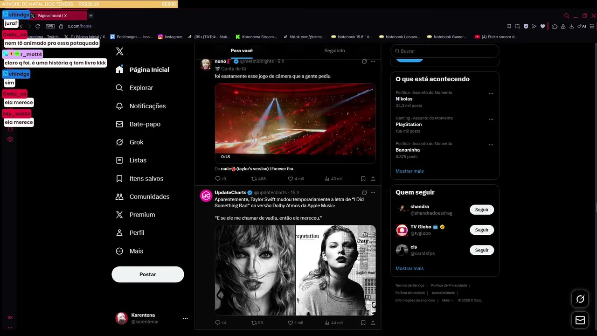
Task: Like nuno's post with 4 mil likes
Action: point(296,179)
